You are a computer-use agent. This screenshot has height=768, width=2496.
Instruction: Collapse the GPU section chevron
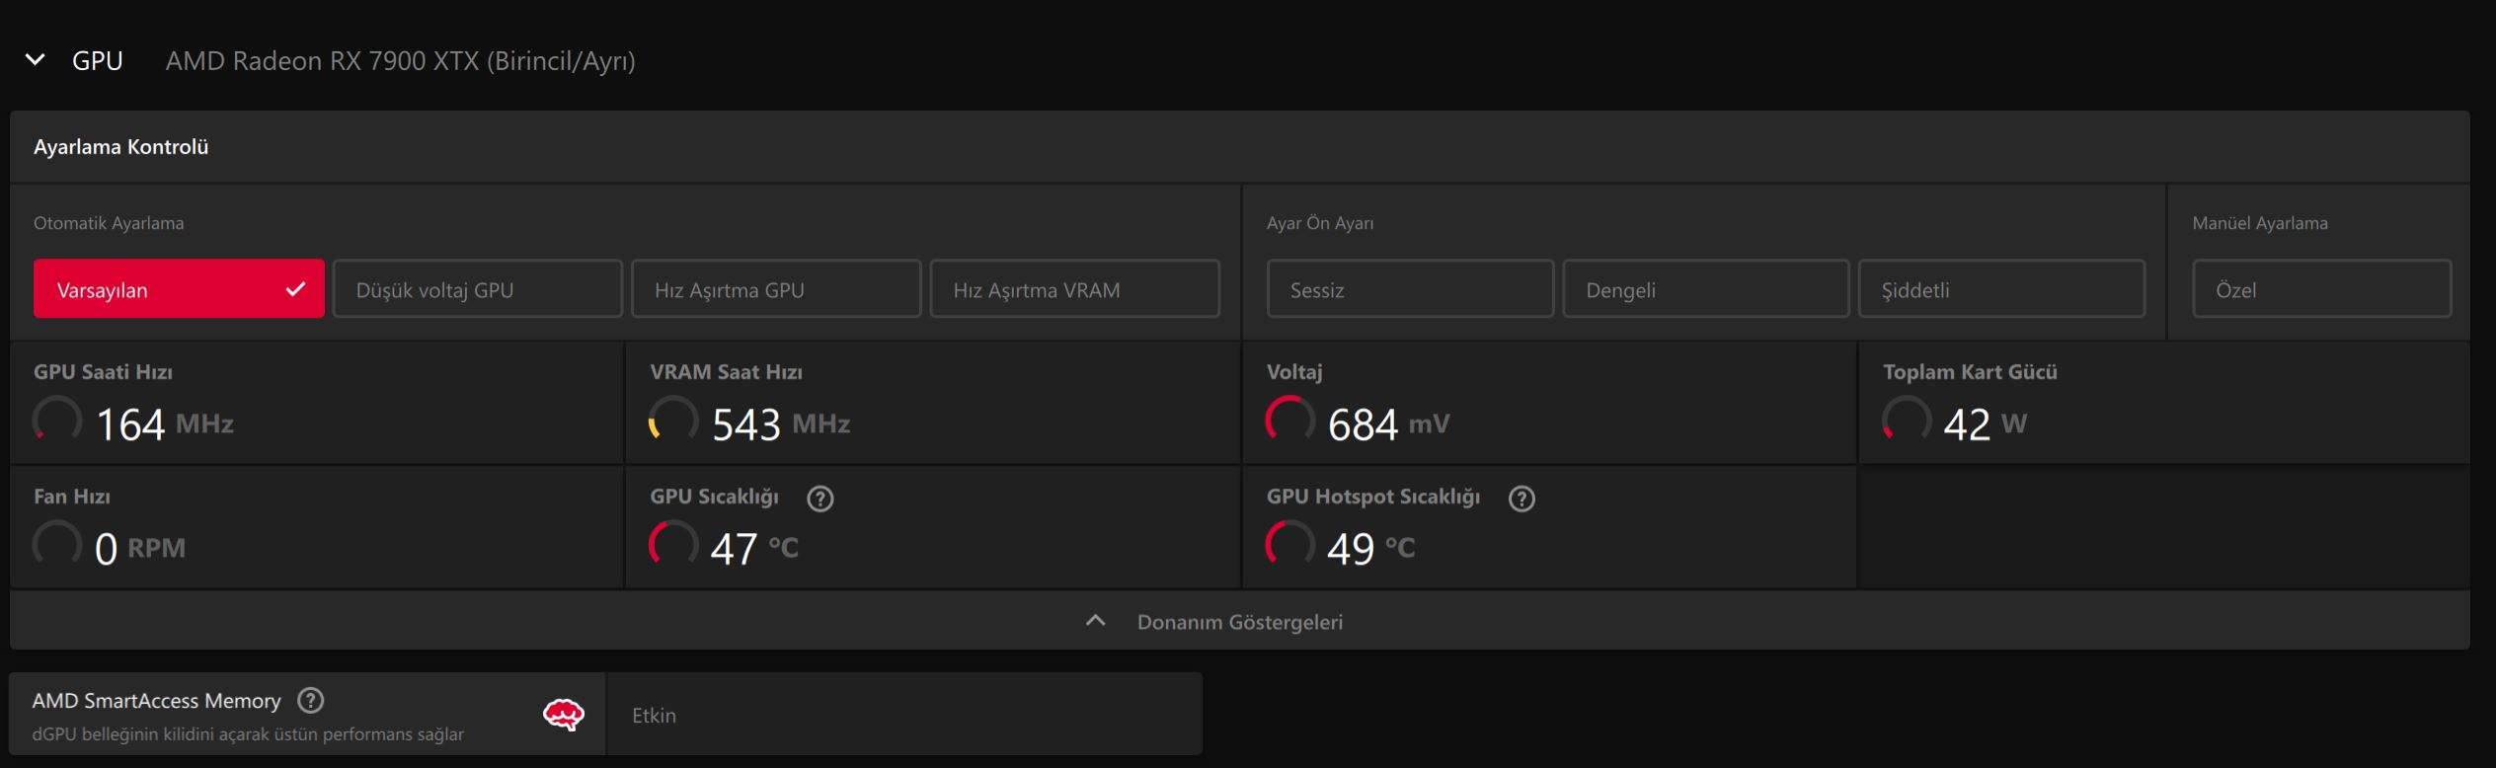point(35,60)
